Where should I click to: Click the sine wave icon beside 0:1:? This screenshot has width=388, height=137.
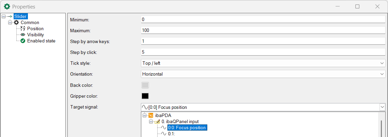coord(164,134)
